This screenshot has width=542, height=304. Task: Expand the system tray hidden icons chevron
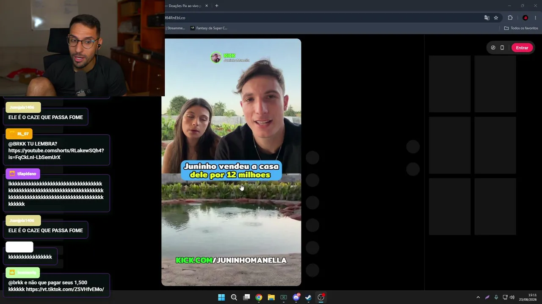tap(478, 297)
